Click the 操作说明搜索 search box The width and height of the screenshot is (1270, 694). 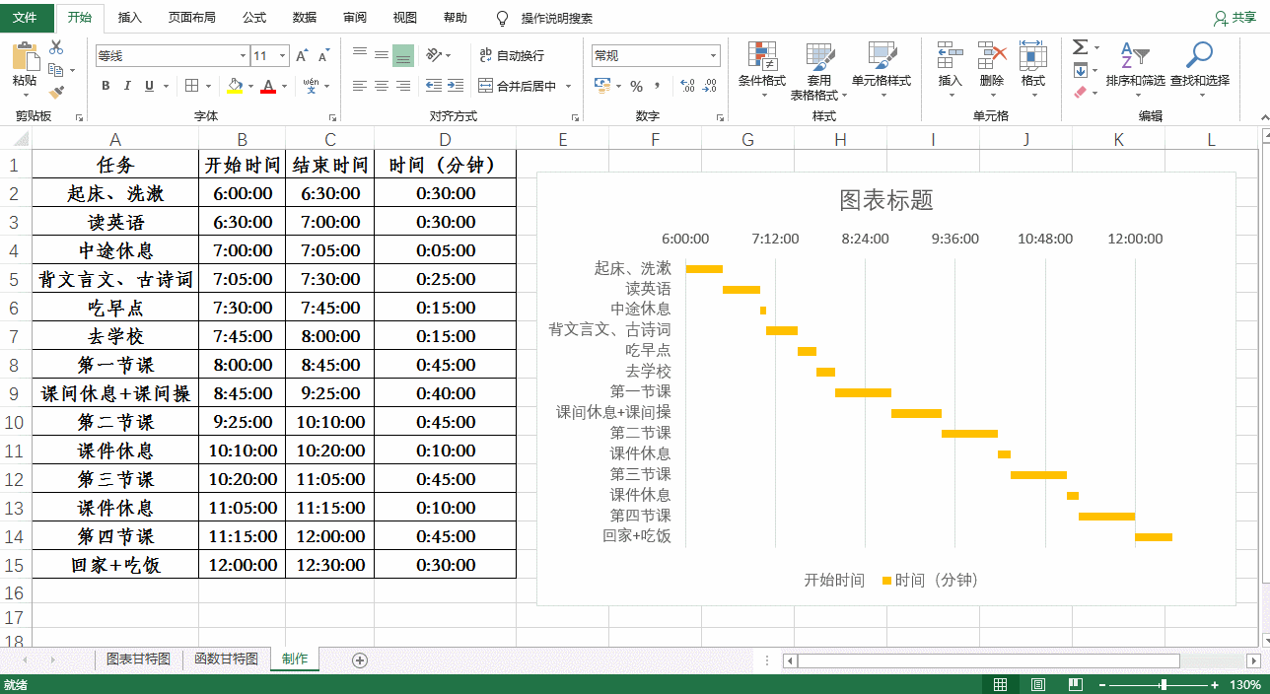click(557, 18)
